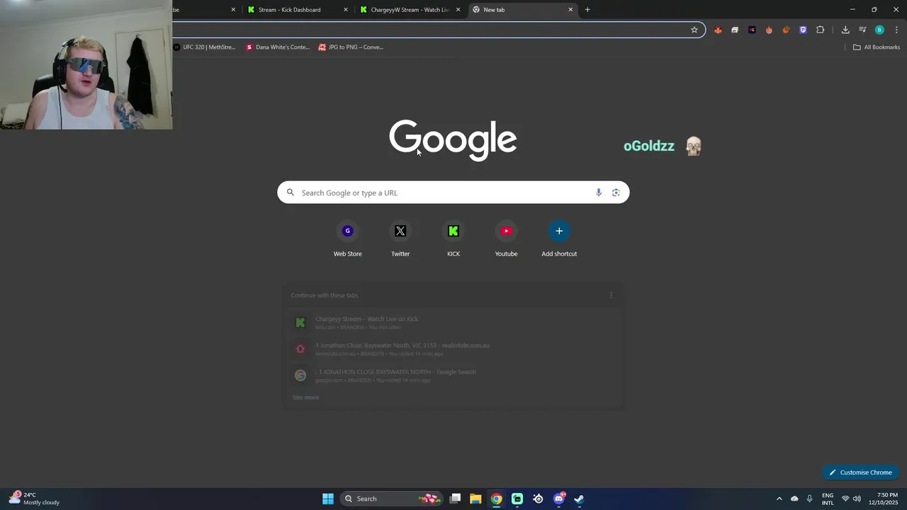Open the MetaMask fox extension
The height and width of the screenshot is (510, 907).
[x=718, y=30]
